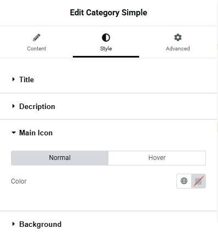Expand the Background section
This screenshot has width=218, height=240.
coord(108,224)
